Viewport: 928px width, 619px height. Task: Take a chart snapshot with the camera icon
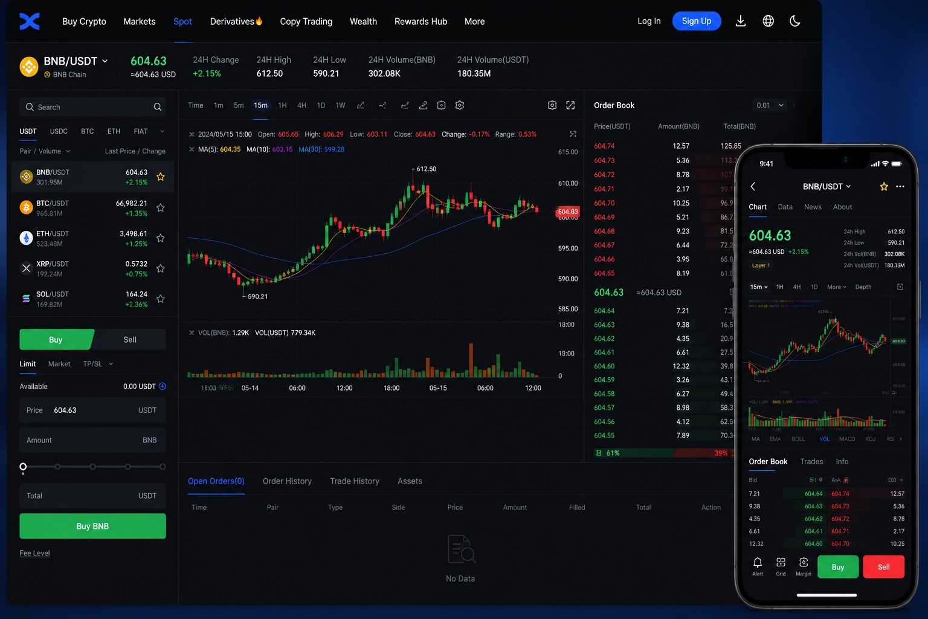click(552, 105)
